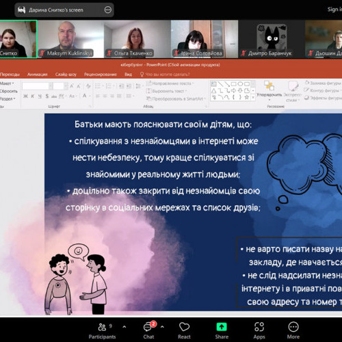Toggle italic К formatting button
This screenshot has height=342, width=342.
(x=33, y=96)
